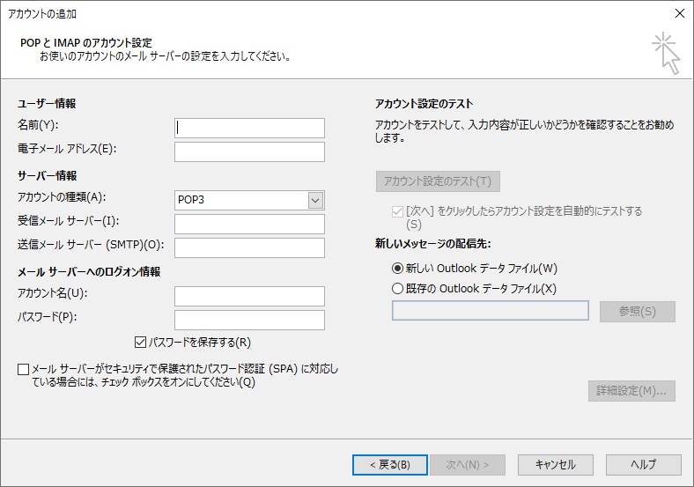694x487 pixels.
Task: Click the 次へ(N) next button
Action: (x=466, y=465)
